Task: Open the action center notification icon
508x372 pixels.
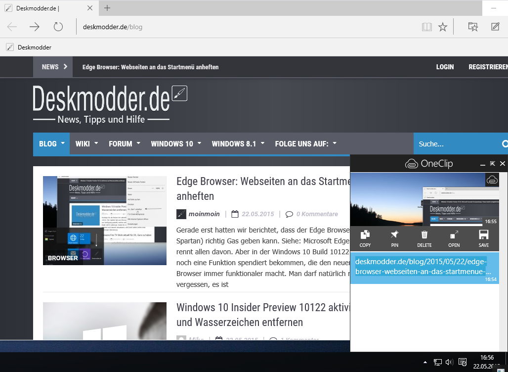Action: [463, 362]
